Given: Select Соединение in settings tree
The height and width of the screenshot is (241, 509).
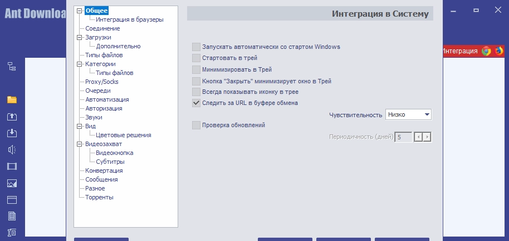Looking at the screenshot, I should click(x=102, y=28).
